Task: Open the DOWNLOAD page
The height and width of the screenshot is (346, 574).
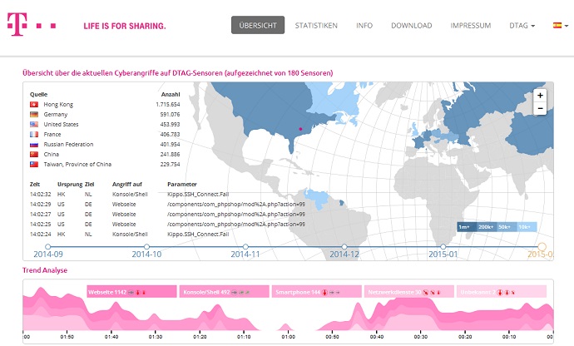Action: pos(412,26)
